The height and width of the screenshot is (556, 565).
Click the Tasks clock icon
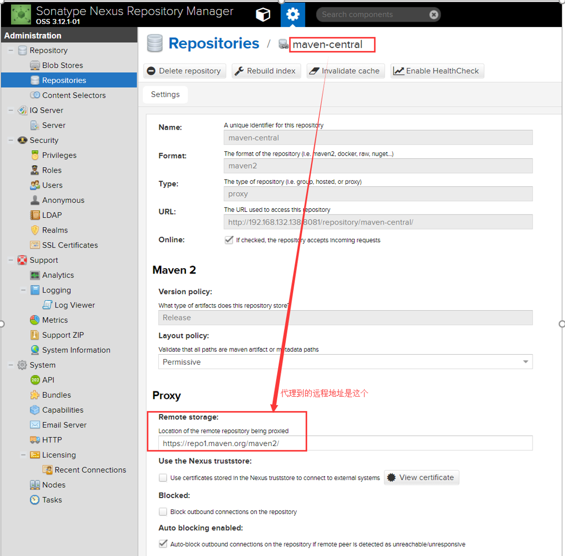pyautogui.click(x=35, y=500)
